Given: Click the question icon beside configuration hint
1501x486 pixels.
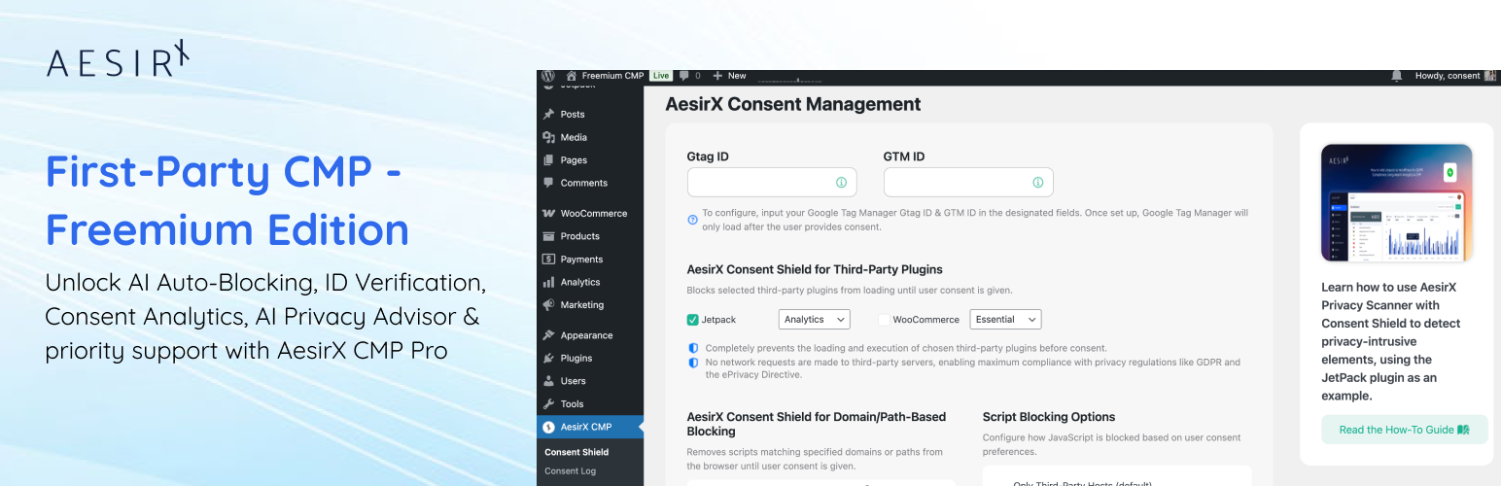Looking at the screenshot, I should [692, 220].
